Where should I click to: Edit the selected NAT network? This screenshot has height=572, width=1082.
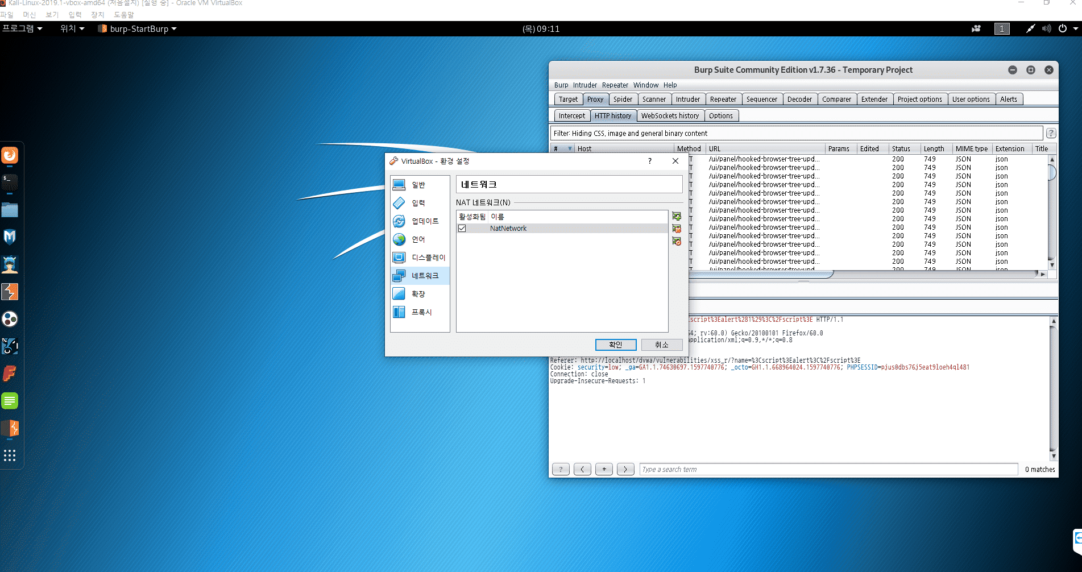pos(677,241)
